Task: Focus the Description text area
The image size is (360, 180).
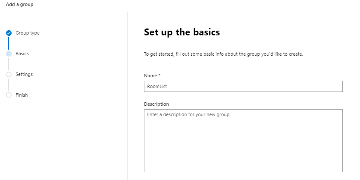Action: point(243,141)
